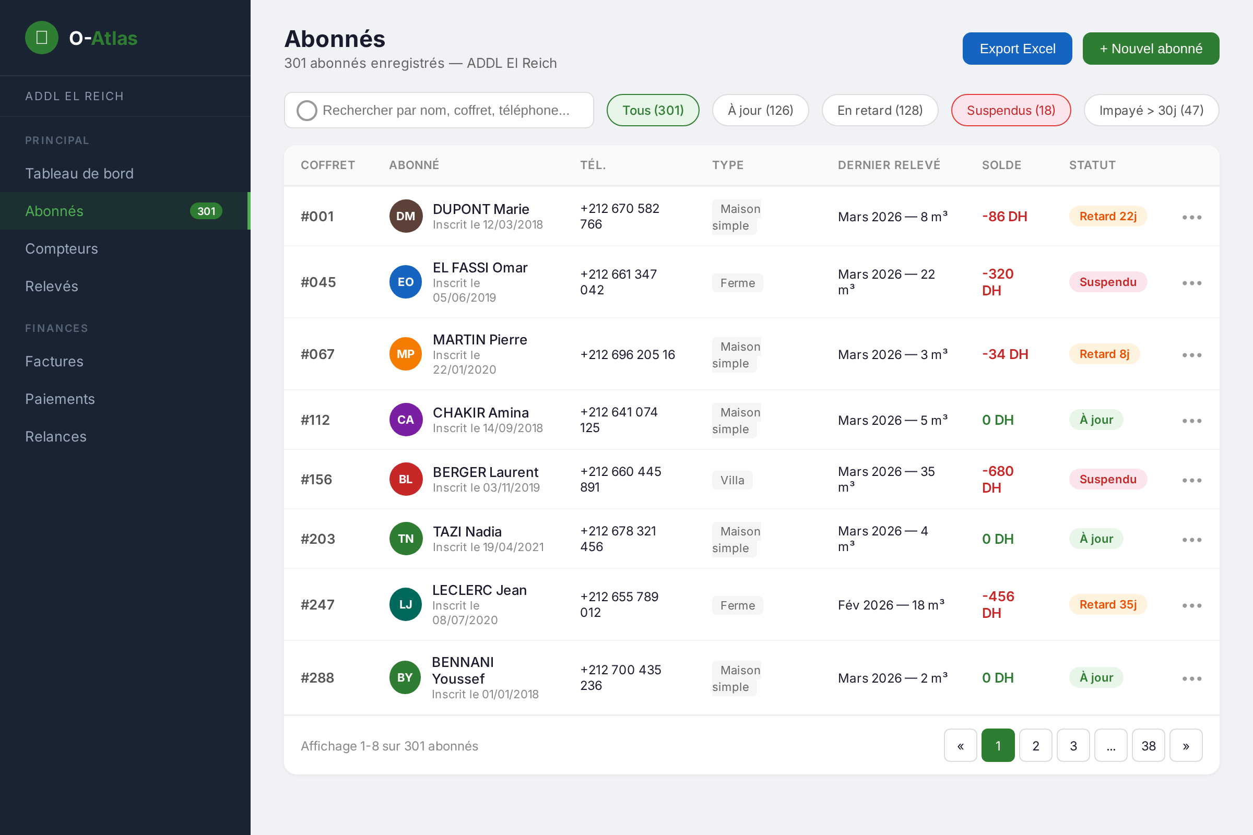Open the Compteurs section

pyautogui.click(x=61, y=249)
